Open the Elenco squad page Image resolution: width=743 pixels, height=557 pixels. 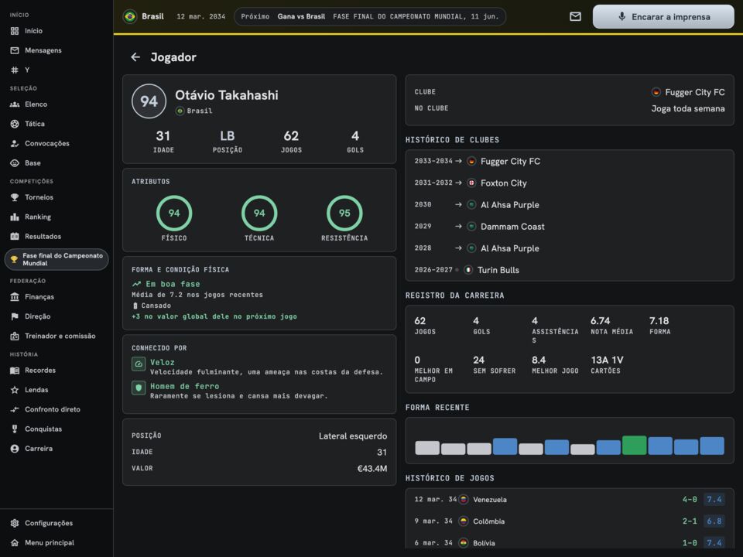[x=56, y=104]
